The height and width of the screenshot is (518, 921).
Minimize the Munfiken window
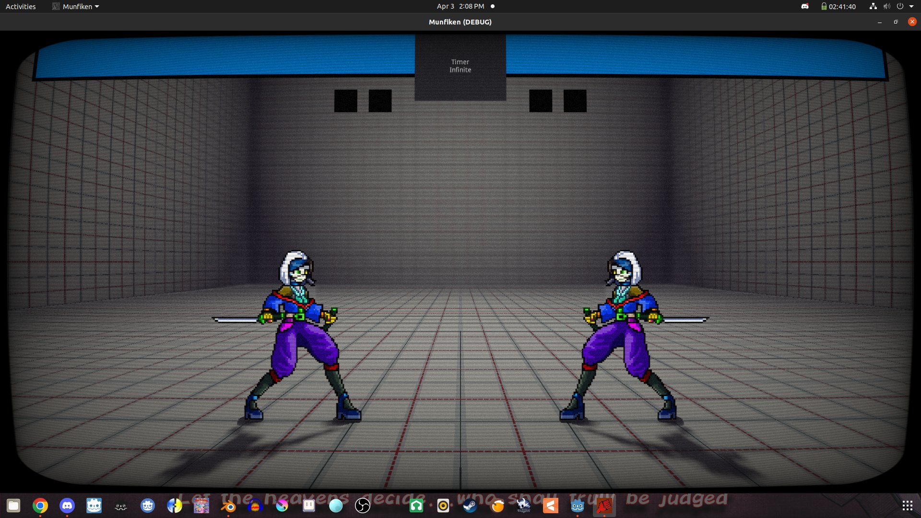(x=879, y=22)
